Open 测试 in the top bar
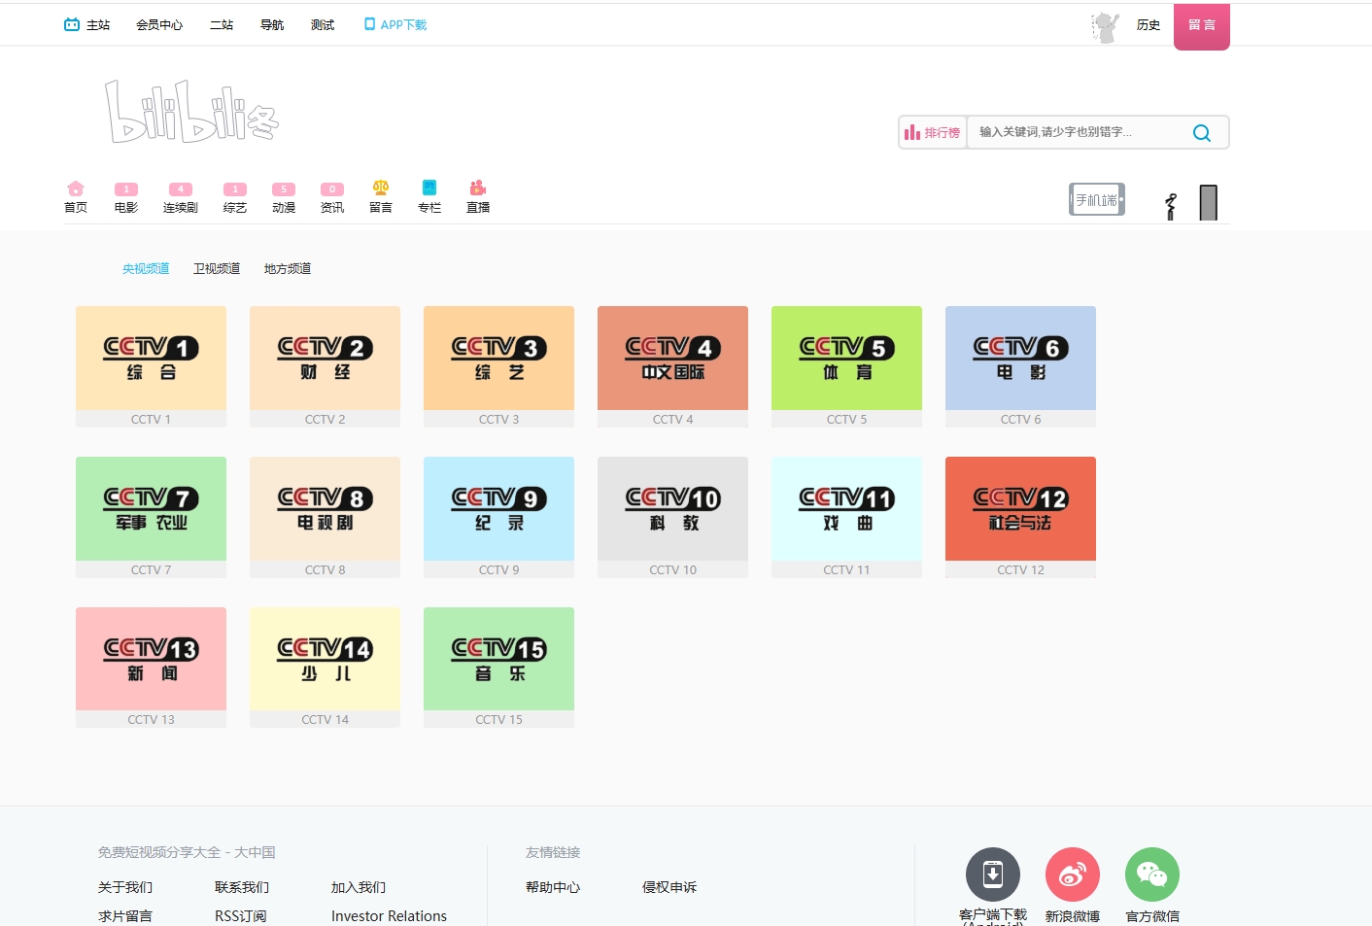 click(323, 25)
